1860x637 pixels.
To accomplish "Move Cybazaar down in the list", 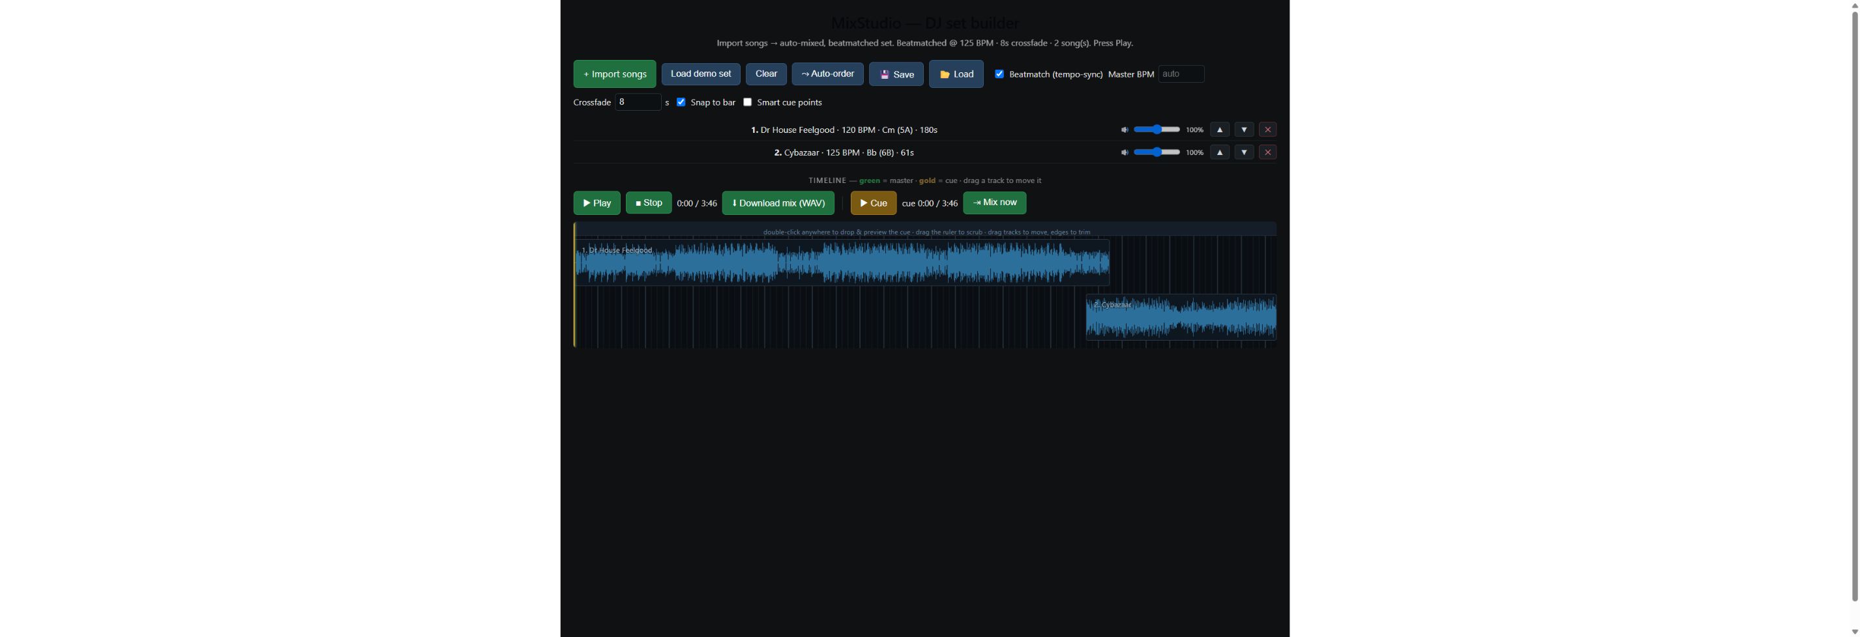I will [x=1243, y=152].
